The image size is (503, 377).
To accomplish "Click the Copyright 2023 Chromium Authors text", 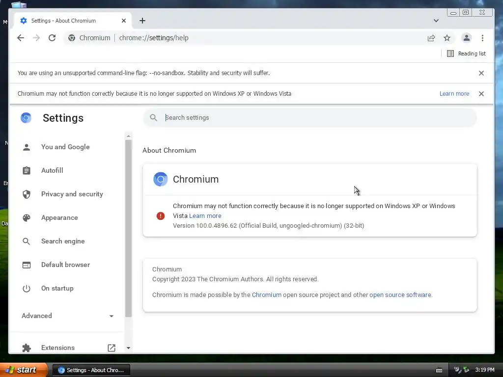I will pyautogui.click(x=235, y=279).
